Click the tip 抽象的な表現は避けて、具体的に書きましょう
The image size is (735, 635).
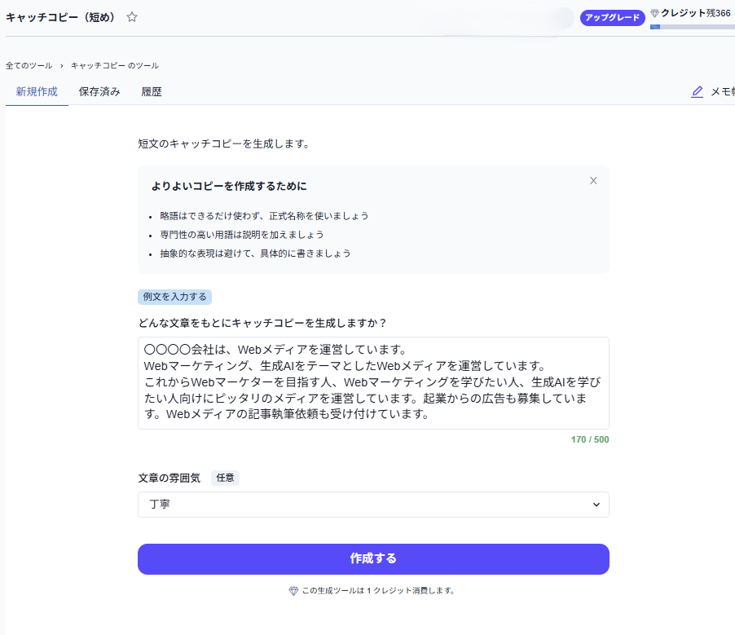pyautogui.click(x=256, y=254)
